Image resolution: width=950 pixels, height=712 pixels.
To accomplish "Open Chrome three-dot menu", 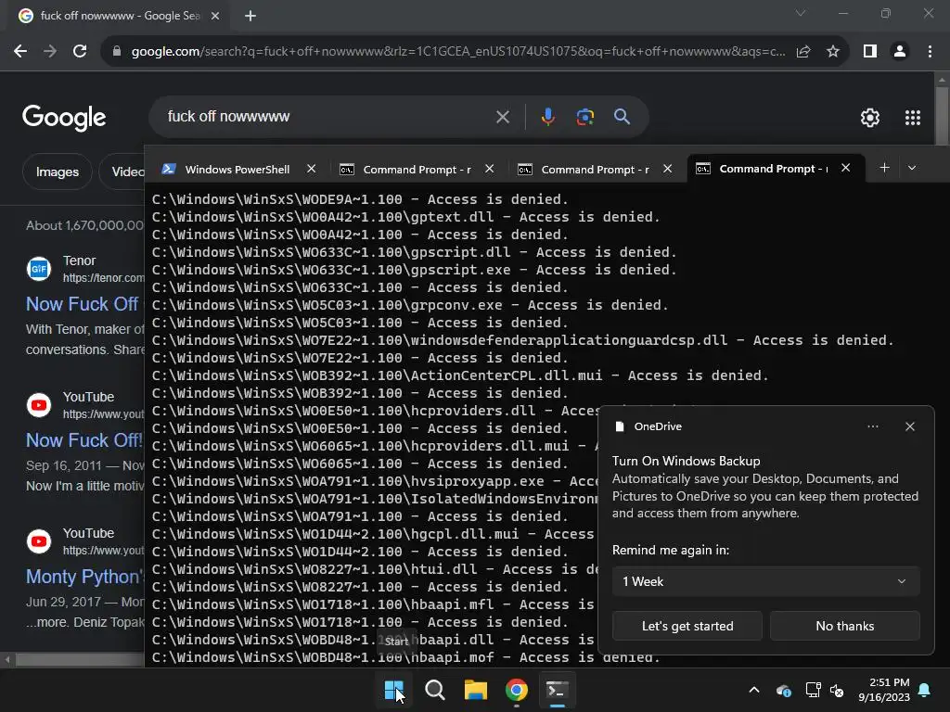I will coord(930,52).
